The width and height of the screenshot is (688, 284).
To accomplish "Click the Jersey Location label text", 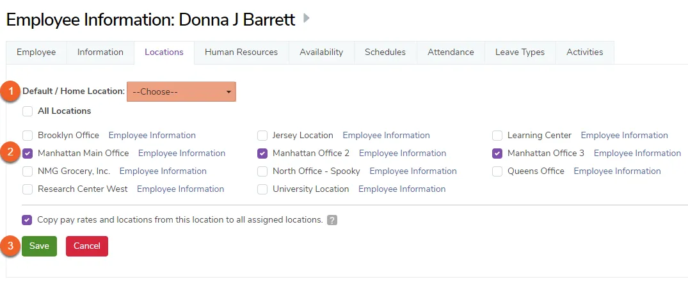I will coord(303,136).
